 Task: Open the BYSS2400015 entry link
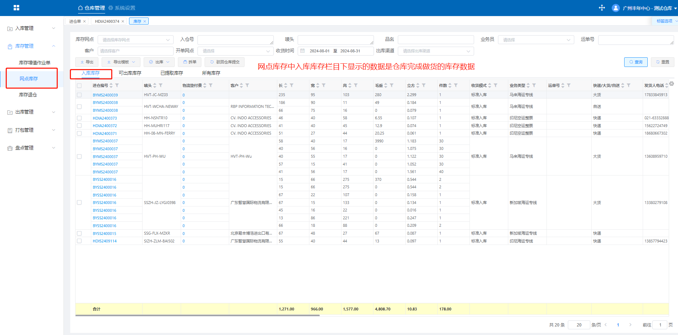(104, 234)
